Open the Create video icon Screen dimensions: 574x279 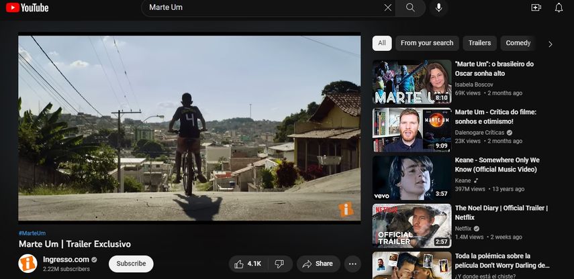pyautogui.click(x=536, y=7)
